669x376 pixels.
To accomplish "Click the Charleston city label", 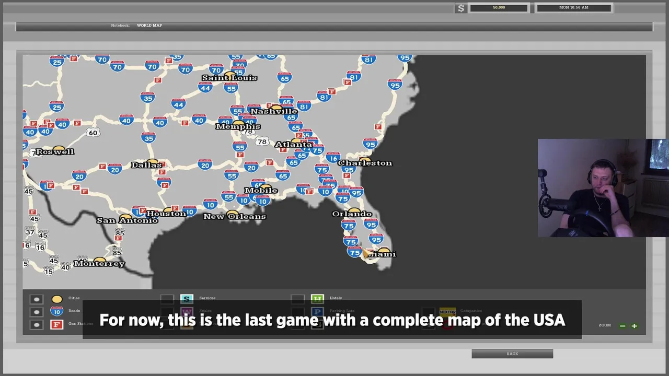I will pos(365,163).
